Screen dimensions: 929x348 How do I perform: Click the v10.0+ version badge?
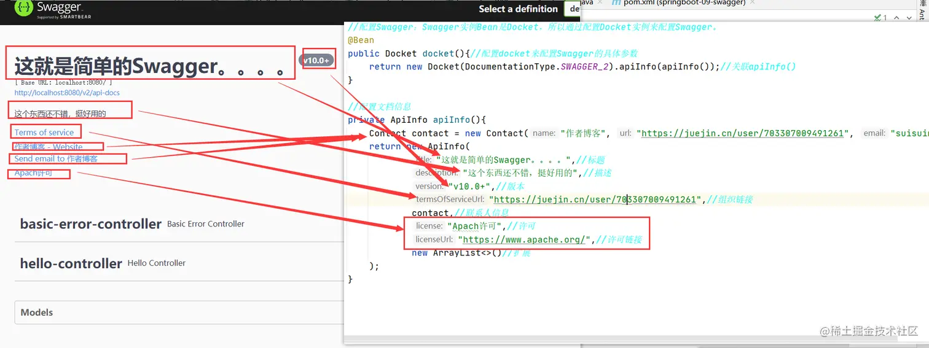click(317, 60)
